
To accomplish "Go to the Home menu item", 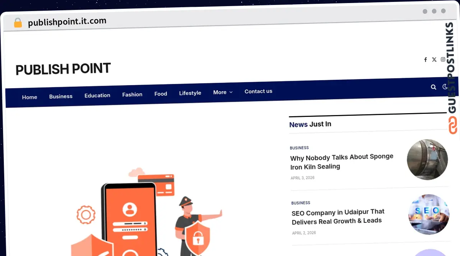I will click(30, 97).
